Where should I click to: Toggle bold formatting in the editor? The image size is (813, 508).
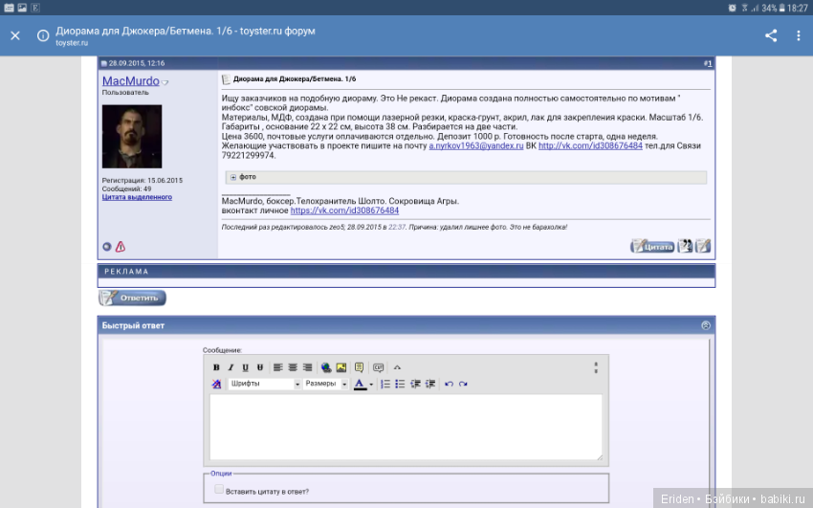[216, 367]
